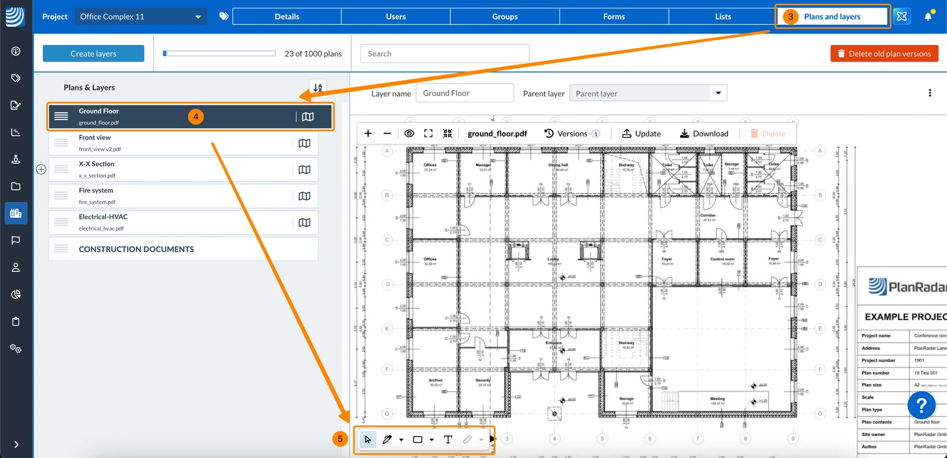Switch to the Users tab
The image size is (947, 458).
(396, 17)
